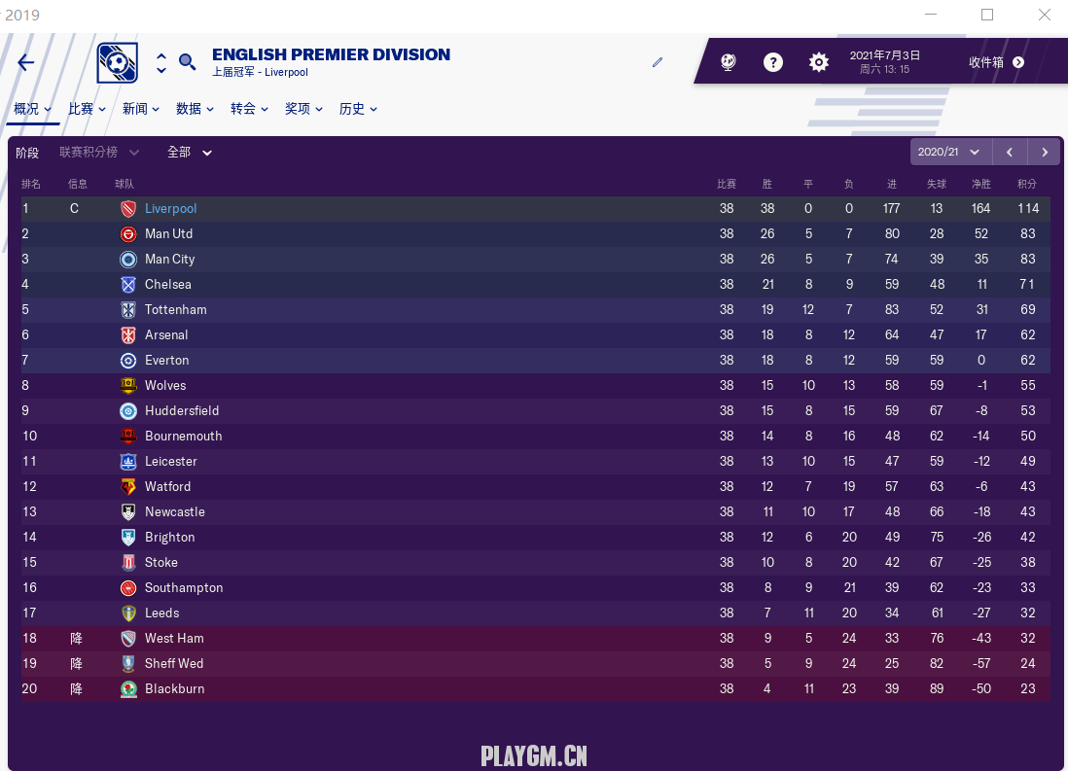Open the world globe icon
Image resolution: width=1068 pixels, height=771 pixels.
click(x=728, y=62)
